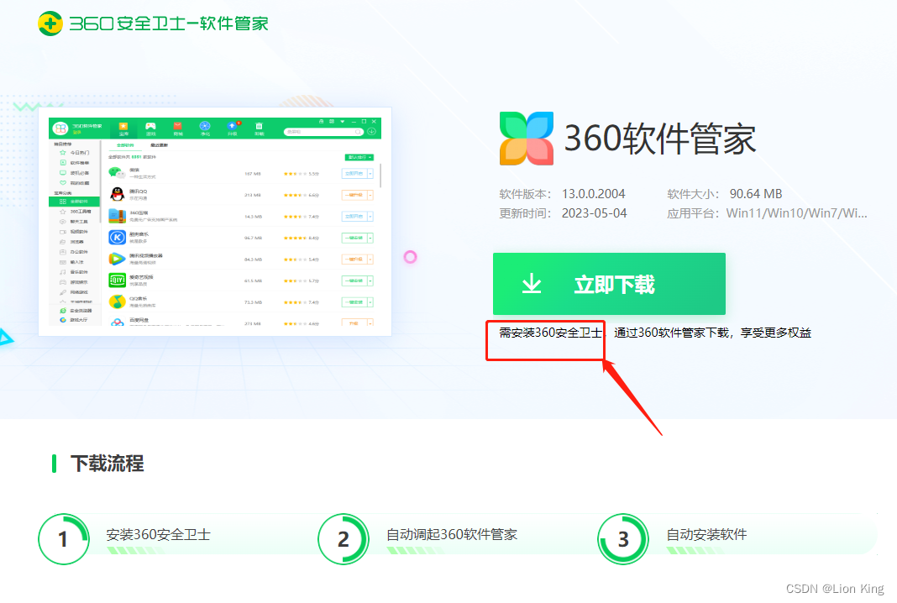The width and height of the screenshot is (897, 603).
Task: Click the step 1 circle badge
Action: pyautogui.click(x=64, y=539)
